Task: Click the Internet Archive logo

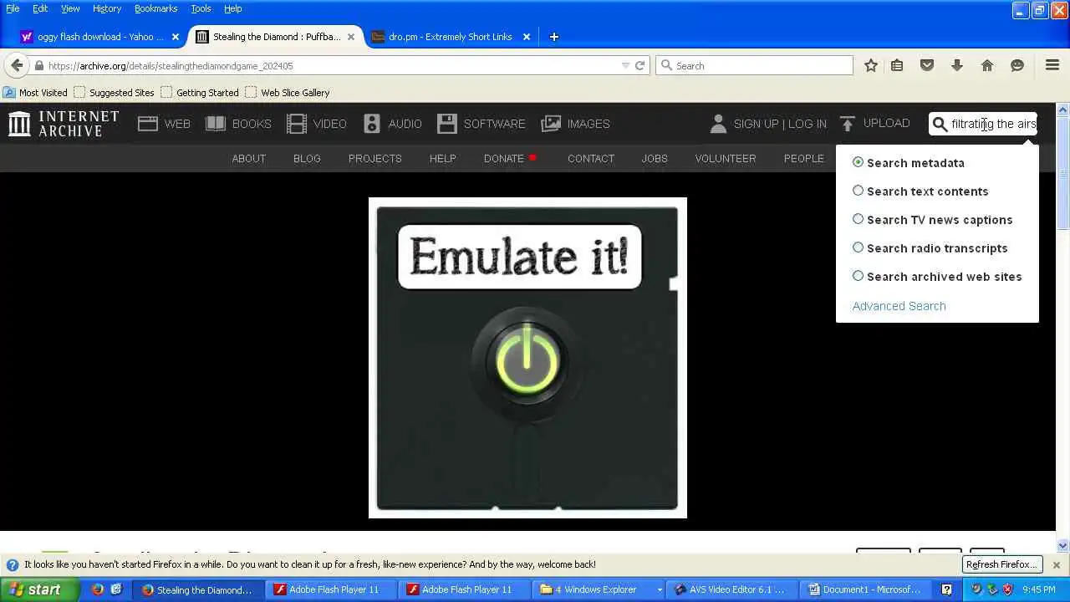Action: (x=64, y=124)
